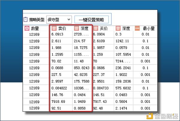Click the list icon beside second 深度 header

[x=118, y=28]
